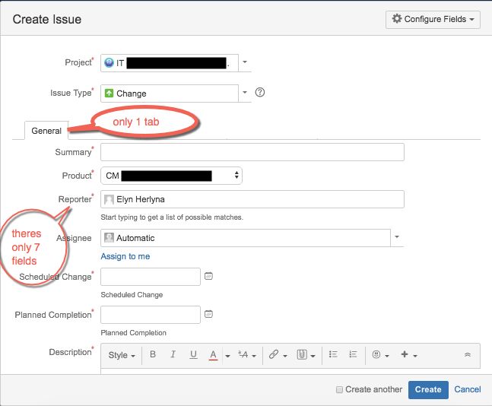Open the emoticon picker
This screenshot has height=406, width=492.
pyautogui.click(x=380, y=355)
